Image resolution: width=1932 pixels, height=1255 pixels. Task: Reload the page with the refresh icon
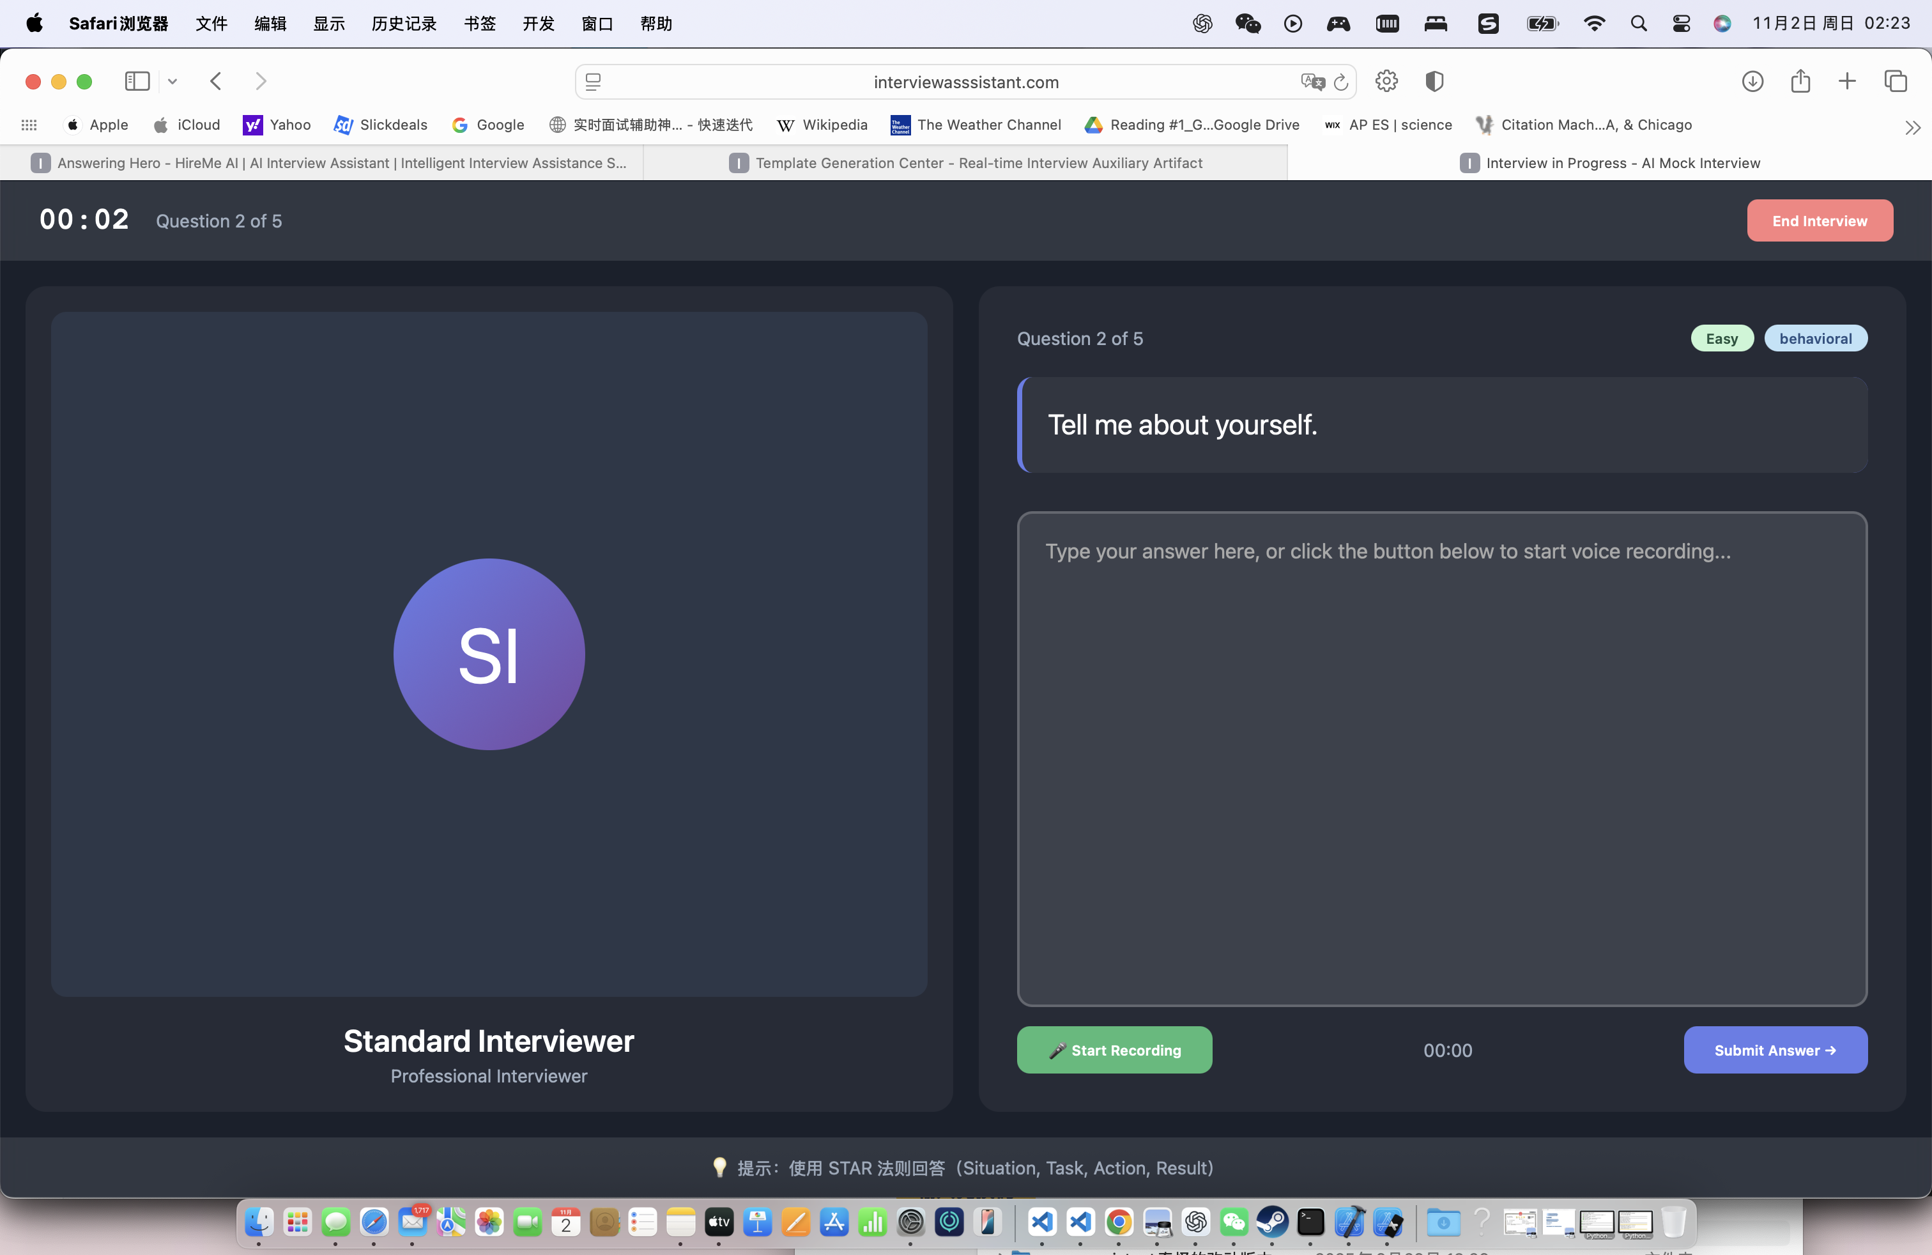[x=1341, y=82]
